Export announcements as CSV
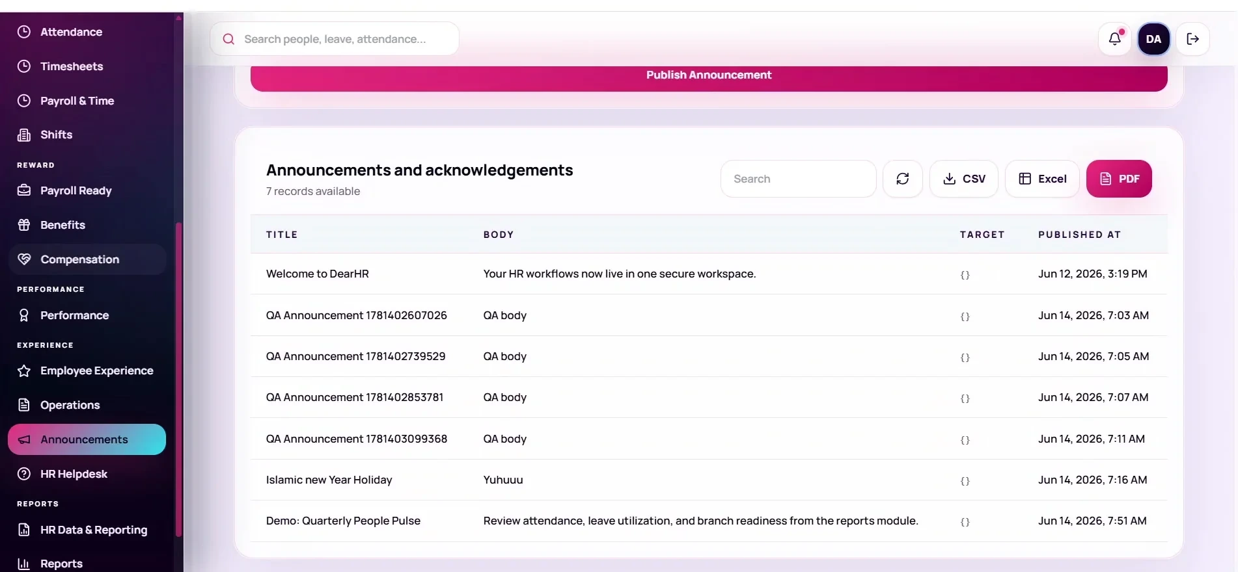Image resolution: width=1238 pixels, height=572 pixels. click(x=964, y=179)
